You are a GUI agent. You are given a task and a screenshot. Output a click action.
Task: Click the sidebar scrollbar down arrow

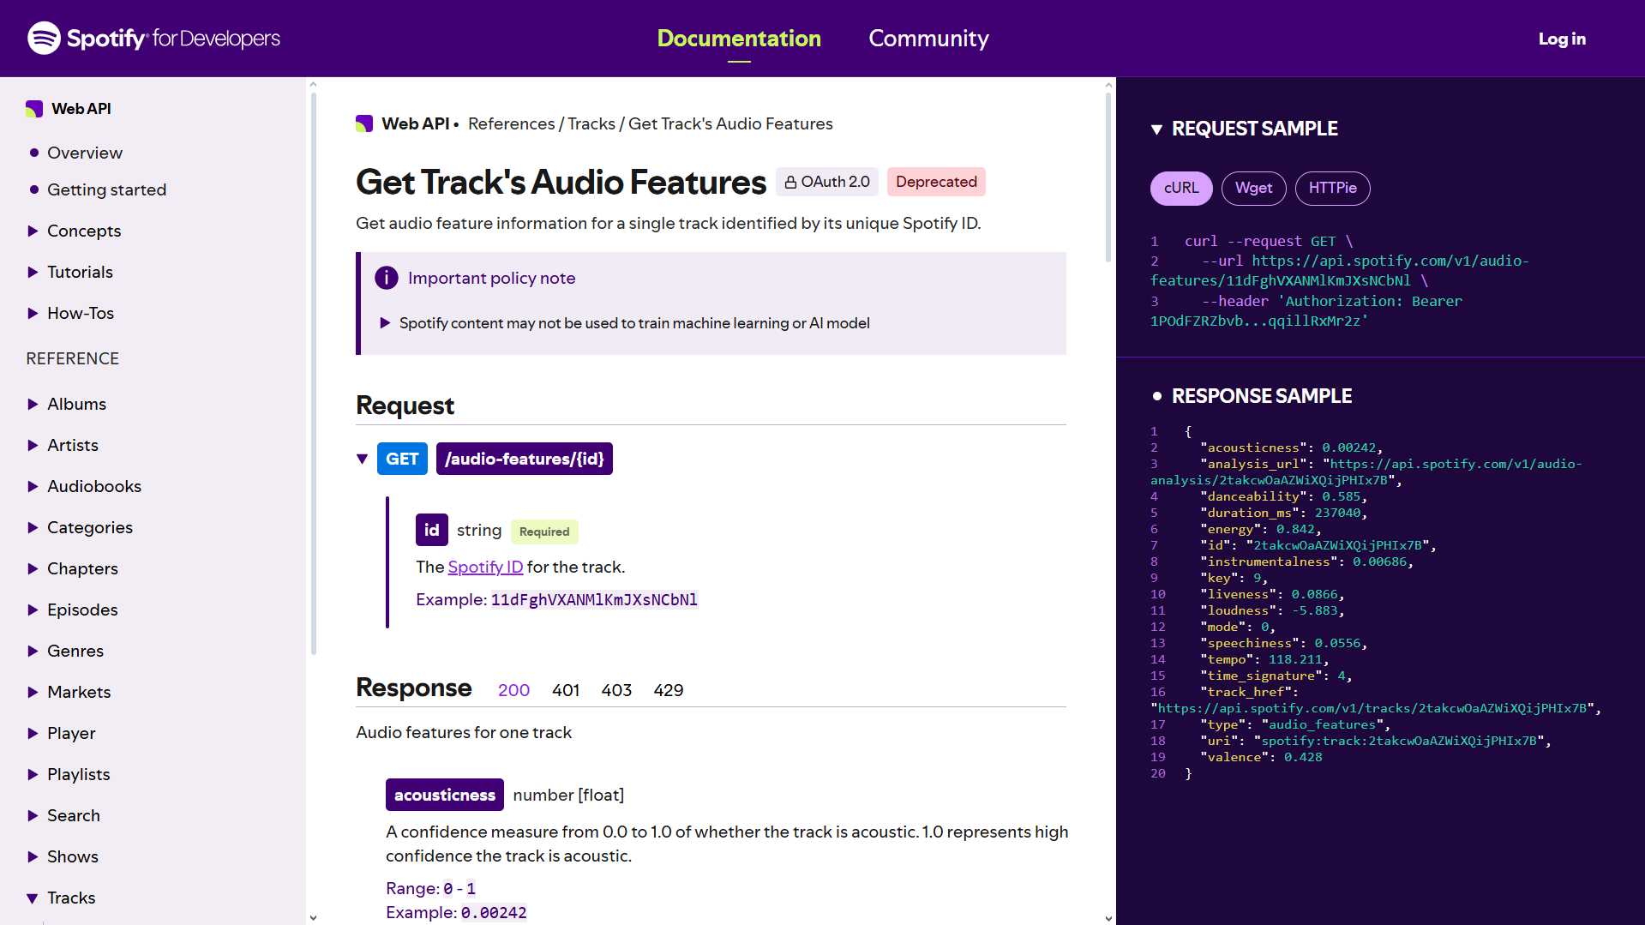pyautogui.click(x=313, y=917)
